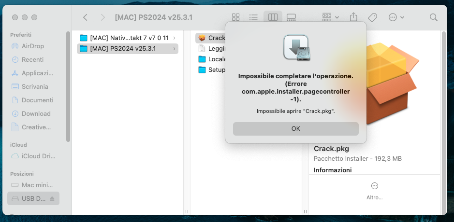Open Applicazioni in the sidebar

(32, 73)
